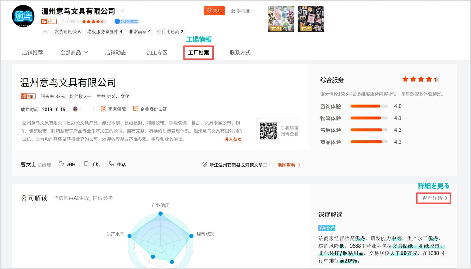The width and height of the screenshot is (471, 269).
Task: Go to the 店铺动态 tab
Action: [115, 52]
